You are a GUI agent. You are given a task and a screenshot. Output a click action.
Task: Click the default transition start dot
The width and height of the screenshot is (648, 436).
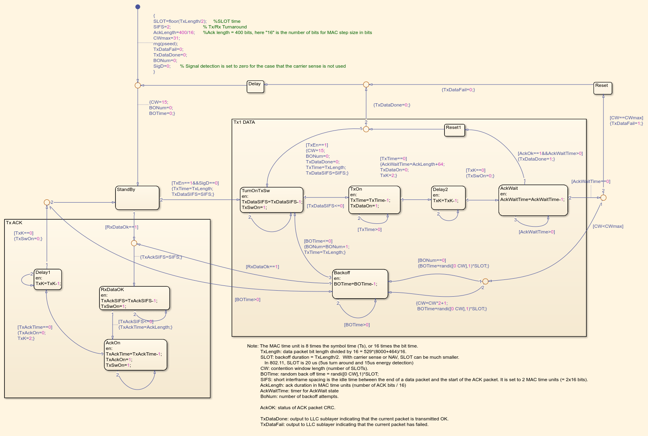pyautogui.click(x=138, y=7)
